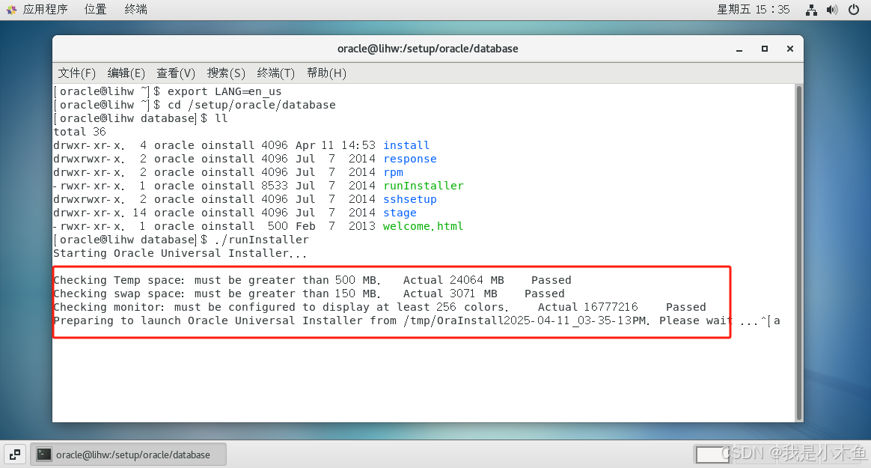This screenshot has width=871, height=468.
Task: Open the 文件(F) menu
Action: point(76,73)
